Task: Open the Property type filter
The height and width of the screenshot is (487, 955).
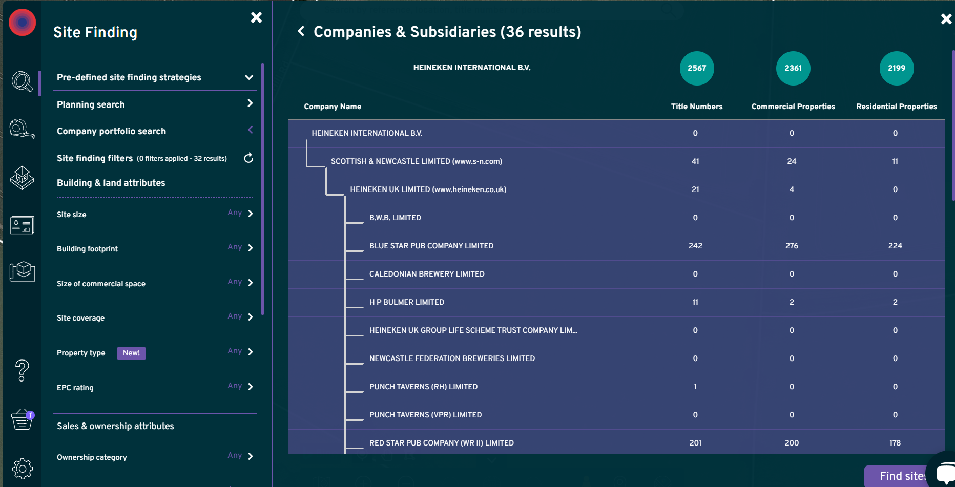Action: pyautogui.click(x=155, y=352)
